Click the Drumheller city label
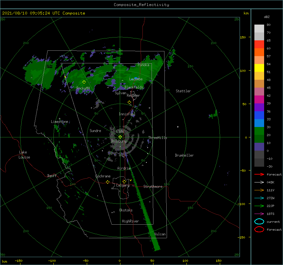Image resolution: width=283 pixels, height=265 pixels. pos(184,155)
